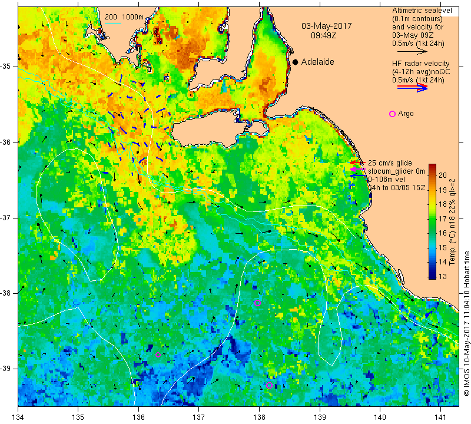Click the Argo float marker near 138.2E 39.2S

(x=269, y=386)
